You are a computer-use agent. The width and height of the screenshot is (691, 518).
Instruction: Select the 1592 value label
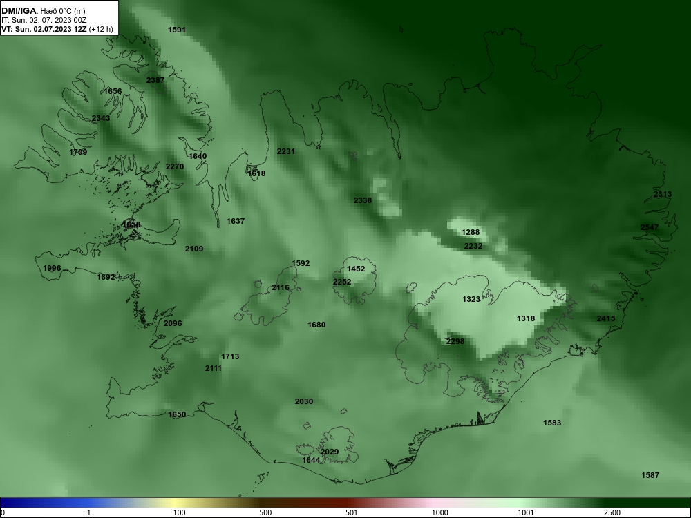click(x=301, y=263)
